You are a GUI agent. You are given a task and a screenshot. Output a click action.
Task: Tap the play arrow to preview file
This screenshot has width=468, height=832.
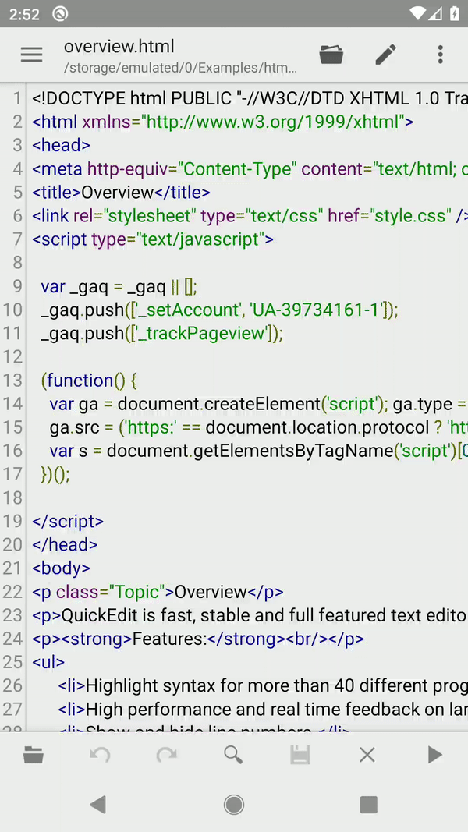[x=434, y=755]
